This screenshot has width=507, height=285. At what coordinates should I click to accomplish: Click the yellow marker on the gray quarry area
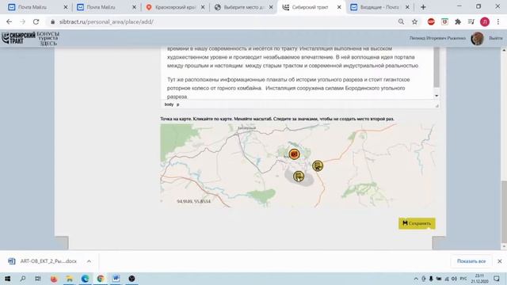(299, 177)
